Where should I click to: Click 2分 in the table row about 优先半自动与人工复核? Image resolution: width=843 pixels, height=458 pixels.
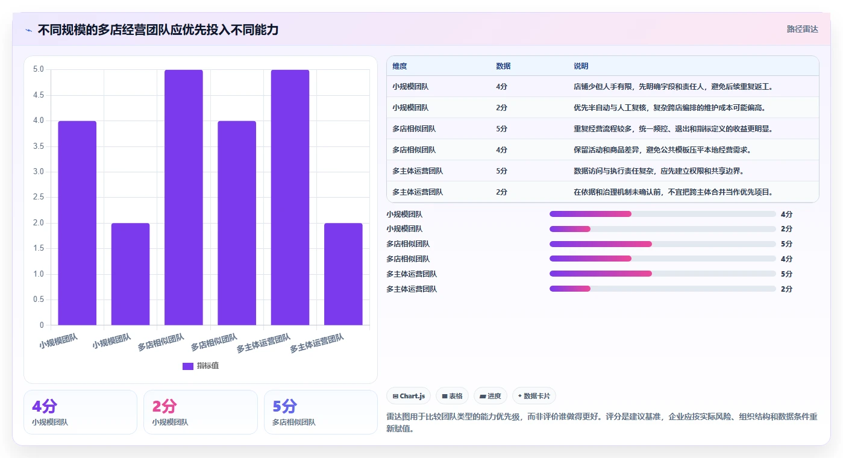501,108
